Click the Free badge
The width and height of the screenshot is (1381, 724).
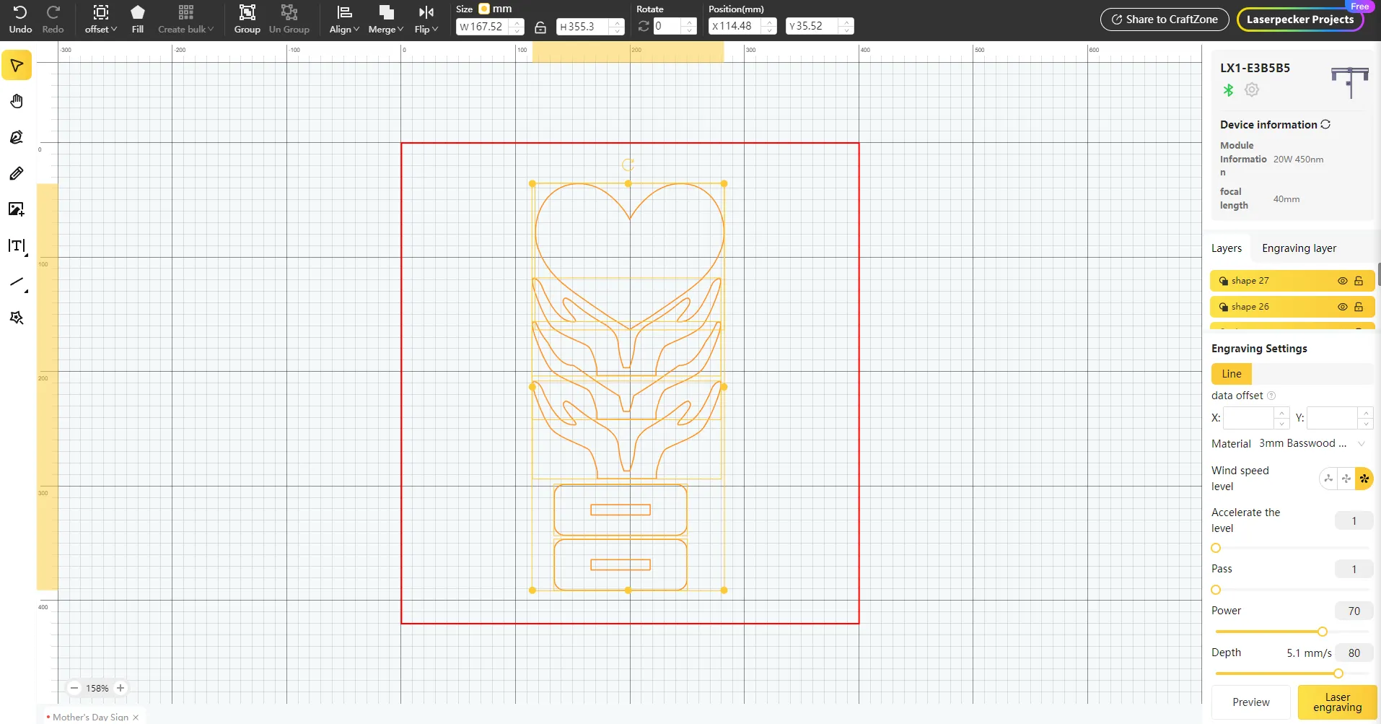[1360, 6]
